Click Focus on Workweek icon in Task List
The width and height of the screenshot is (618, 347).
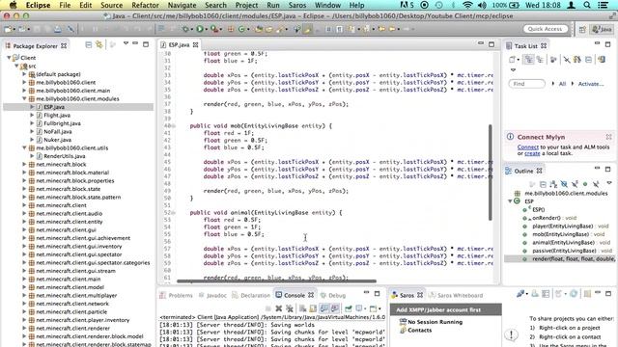tap(553, 60)
